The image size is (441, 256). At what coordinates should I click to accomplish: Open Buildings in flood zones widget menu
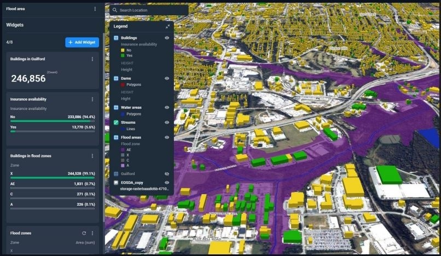click(x=92, y=156)
